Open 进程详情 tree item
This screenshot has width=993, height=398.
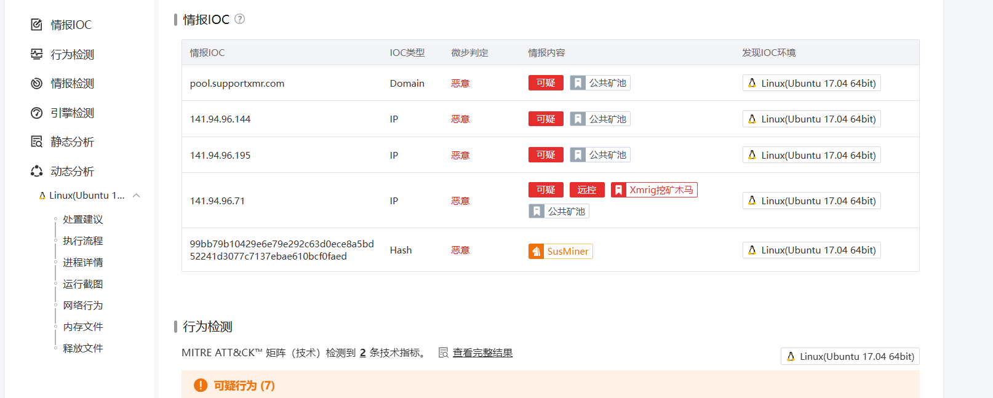click(82, 263)
